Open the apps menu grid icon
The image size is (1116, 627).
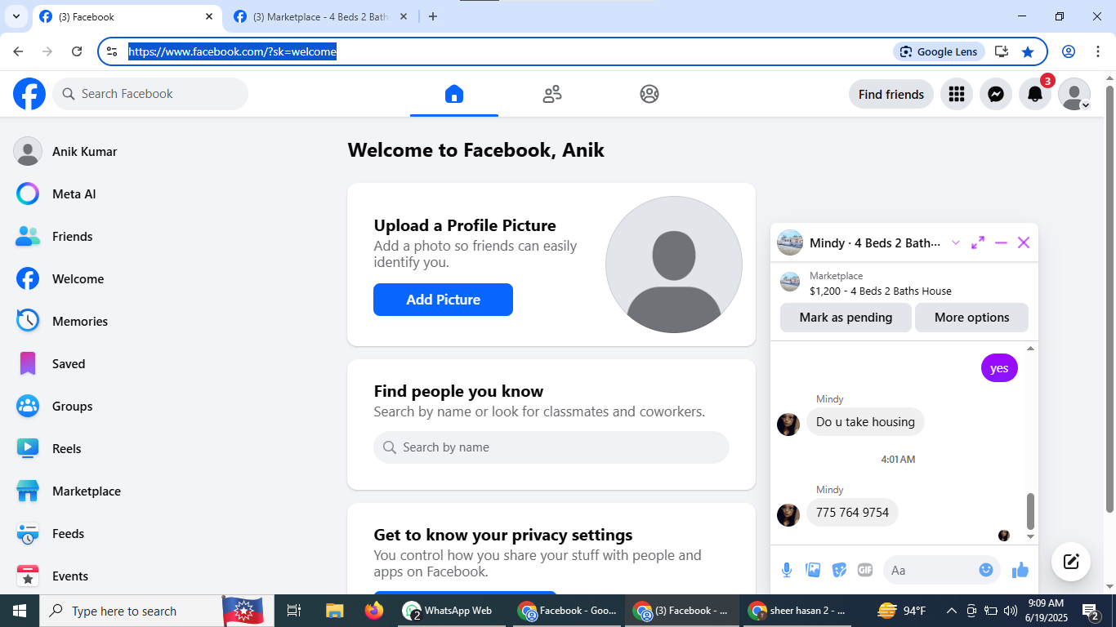pos(957,94)
